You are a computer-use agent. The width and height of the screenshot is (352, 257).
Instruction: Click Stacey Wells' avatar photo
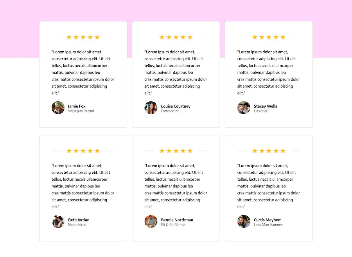[x=244, y=108]
